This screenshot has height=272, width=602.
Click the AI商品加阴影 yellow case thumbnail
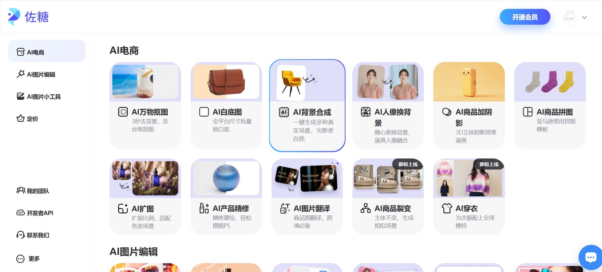click(x=469, y=82)
